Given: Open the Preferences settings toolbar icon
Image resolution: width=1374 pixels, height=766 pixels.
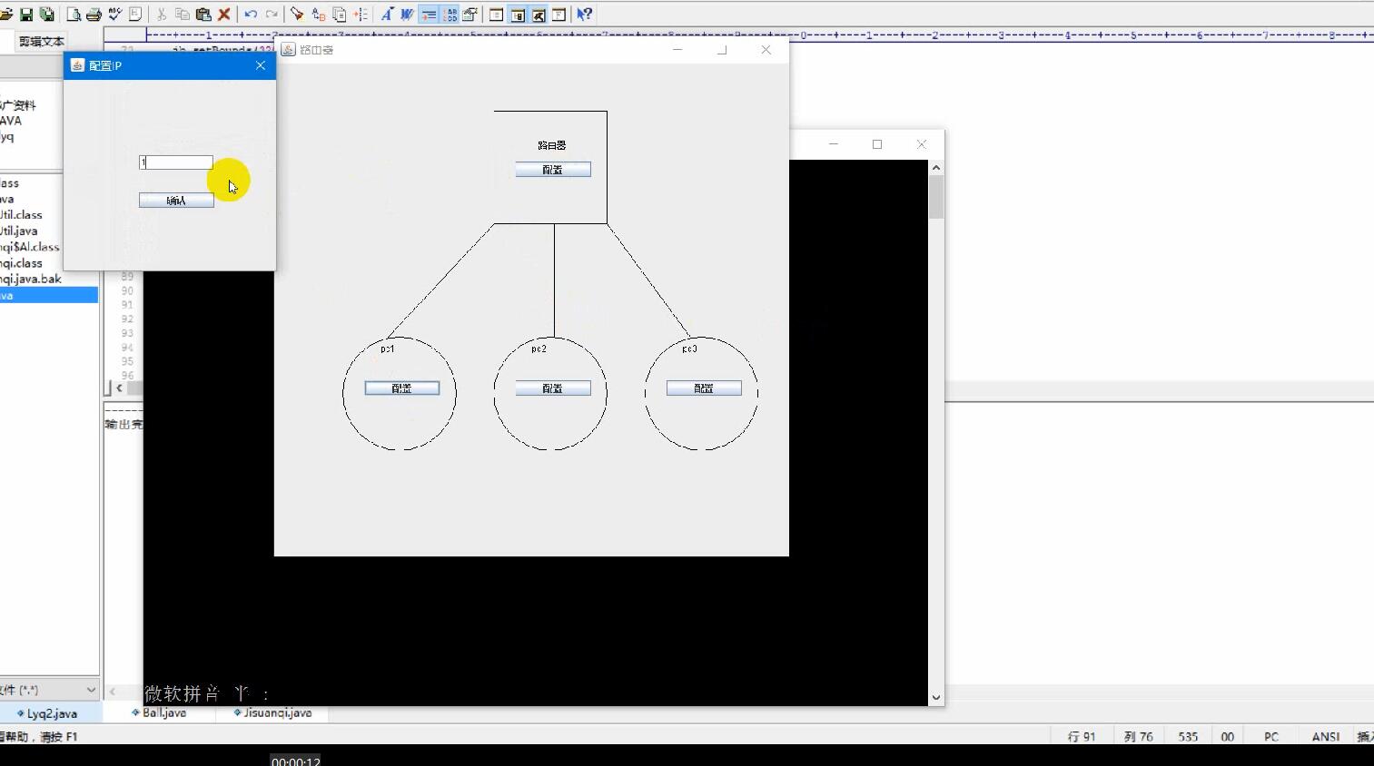Looking at the screenshot, I should coord(470,15).
